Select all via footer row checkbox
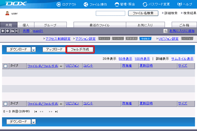197x131 pixels. click(x=5, y=104)
